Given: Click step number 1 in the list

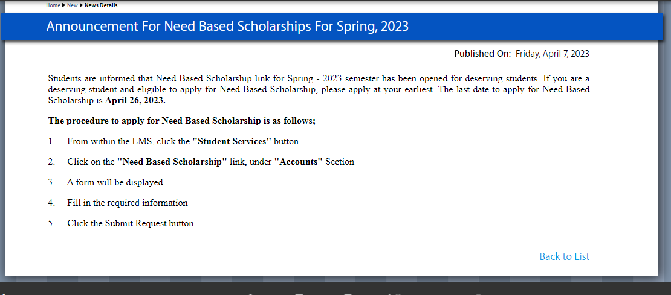Looking at the screenshot, I should [x=52, y=141].
